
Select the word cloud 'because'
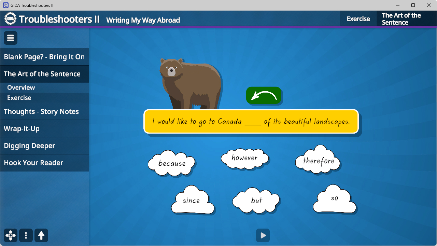(x=172, y=163)
